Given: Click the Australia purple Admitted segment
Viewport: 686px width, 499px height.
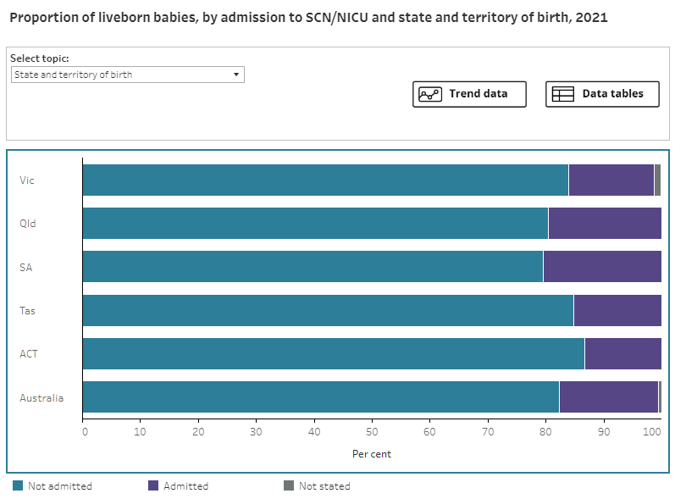Looking at the screenshot, I should point(608,396).
